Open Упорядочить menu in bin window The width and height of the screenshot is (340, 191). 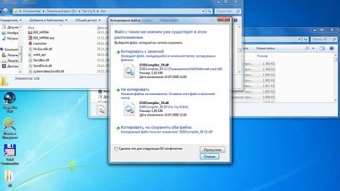click(11, 20)
